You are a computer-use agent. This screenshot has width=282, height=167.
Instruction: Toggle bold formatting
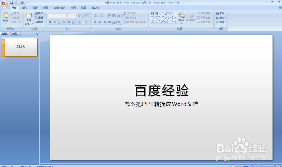[x=50, y=22]
